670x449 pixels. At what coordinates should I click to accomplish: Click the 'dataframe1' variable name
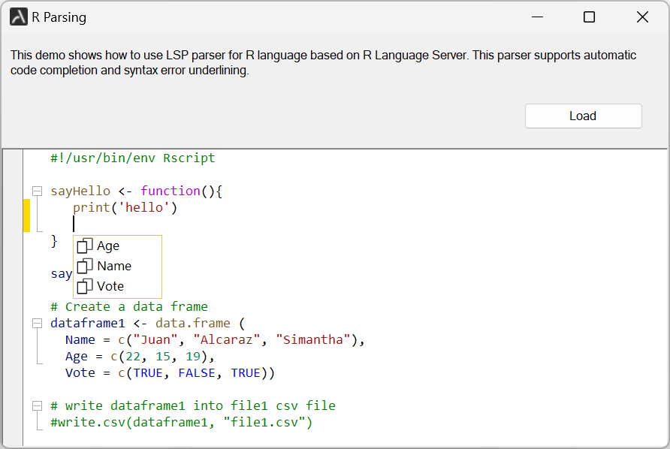click(88, 324)
